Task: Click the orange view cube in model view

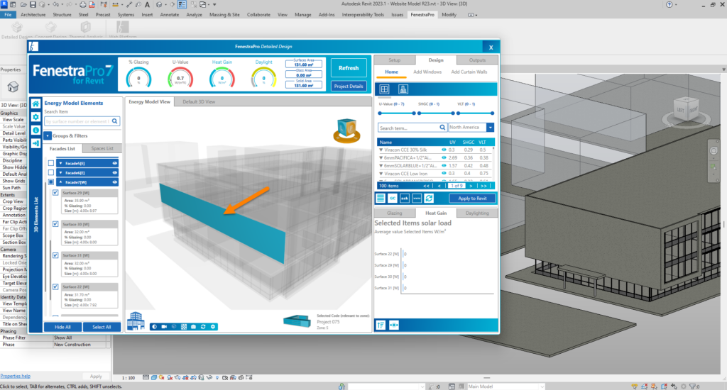Action: click(x=346, y=130)
